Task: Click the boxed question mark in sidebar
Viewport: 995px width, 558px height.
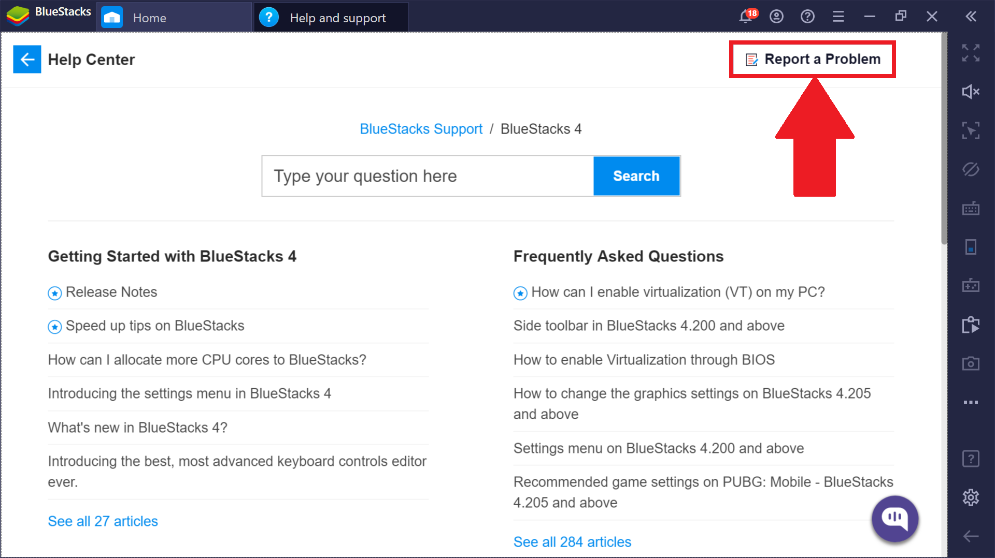Action: click(x=971, y=459)
